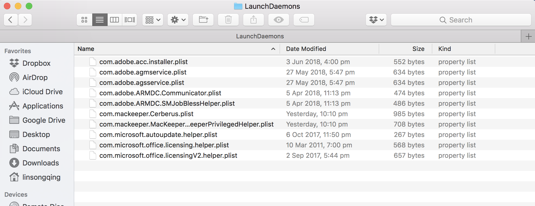Screen dimensions: 535x206
Task: Click file icon of com.adobe.agsservice.plist
Action: click(93, 82)
